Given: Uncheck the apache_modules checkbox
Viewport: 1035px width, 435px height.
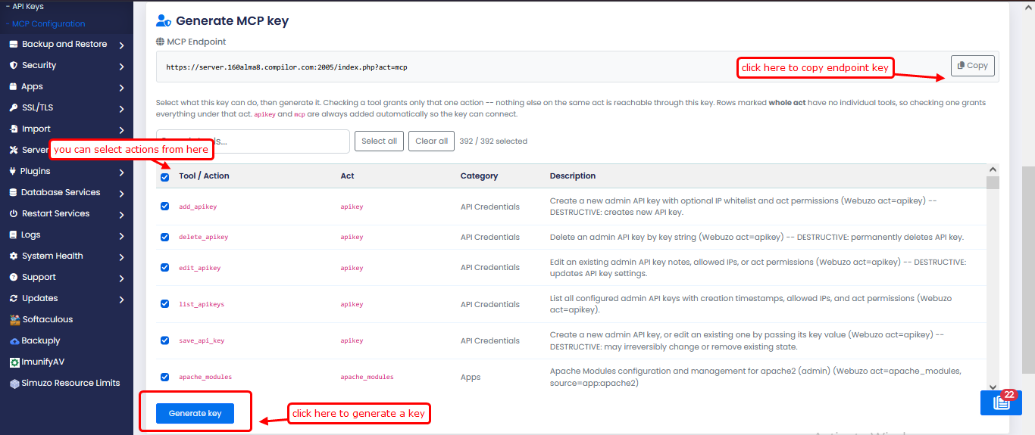Looking at the screenshot, I should (x=164, y=377).
